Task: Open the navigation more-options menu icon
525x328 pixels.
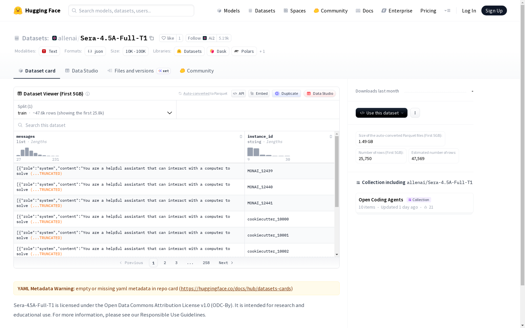Action: click(447, 10)
